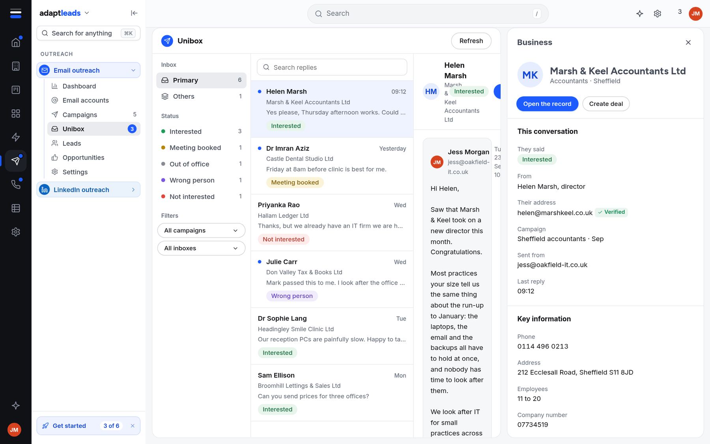Open Campaigns in the sidebar

(94, 114)
